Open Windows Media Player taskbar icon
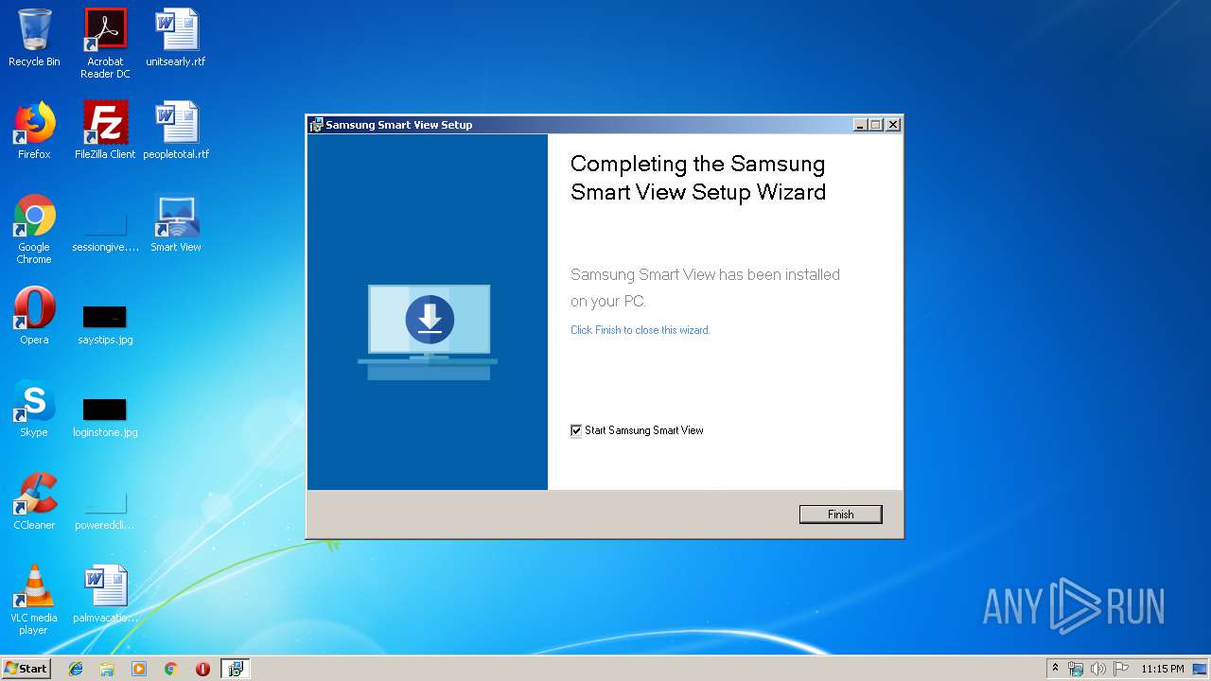This screenshot has width=1211, height=681. (x=139, y=669)
